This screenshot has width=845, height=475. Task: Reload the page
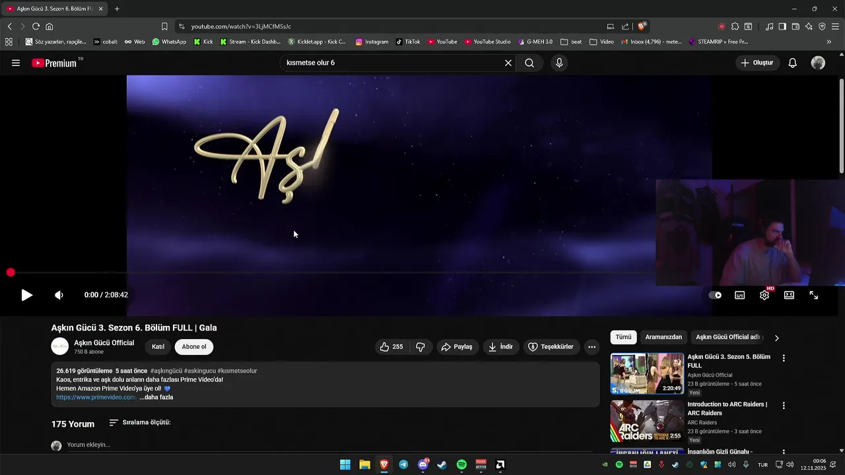(36, 26)
